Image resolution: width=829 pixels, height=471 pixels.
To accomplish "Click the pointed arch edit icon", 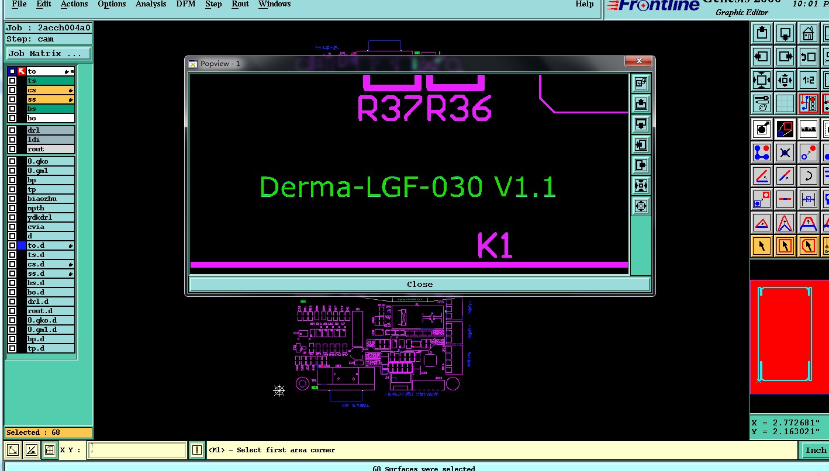I will click(785, 223).
